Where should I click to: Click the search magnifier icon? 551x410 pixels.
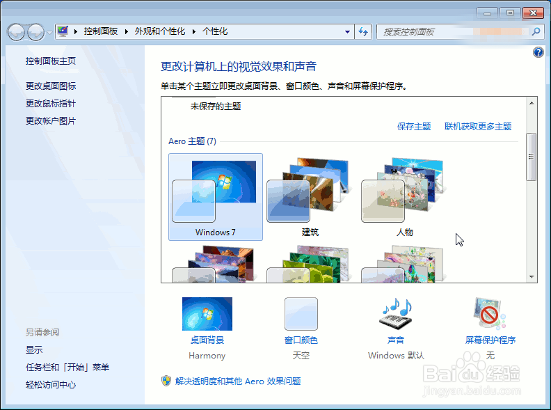[536, 31]
